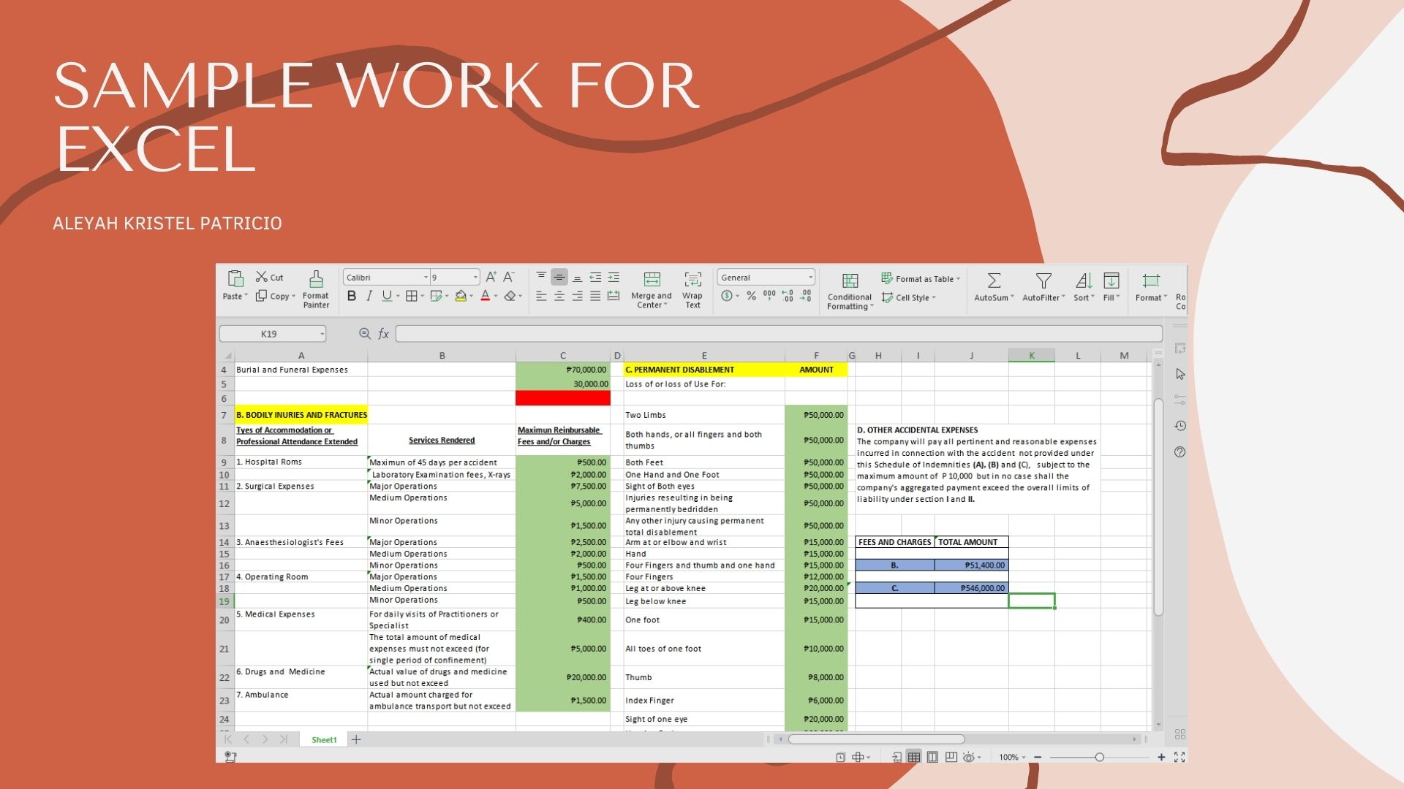Add a new sheet tab
The image size is (1404, 789).
tap(356, 740)
